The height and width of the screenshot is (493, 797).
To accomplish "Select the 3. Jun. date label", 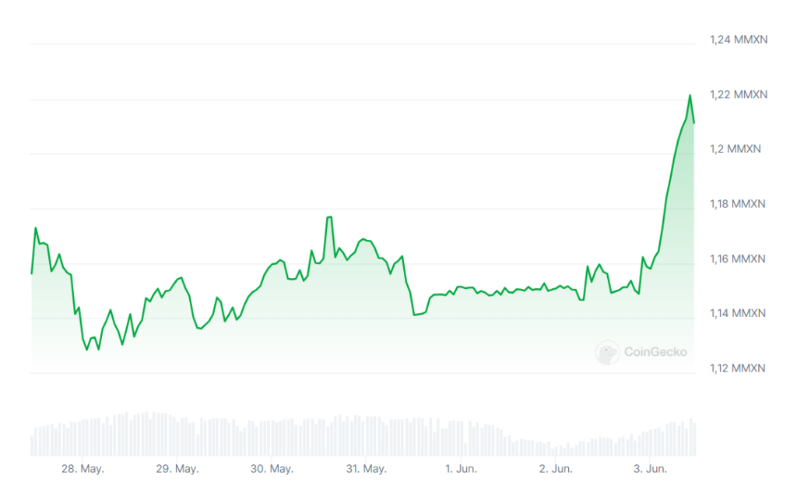I will pyautogui.click(x=650, y=469).
